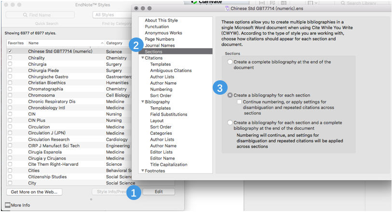
Task: Uncheck favorite for Chinese Std GBT7714
Action: pyautogui.click(x=10, y=51)
